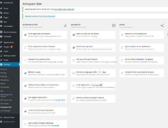Click the Dashboard gauge icon in the sidebar
The height and width of the screenshot is (128, 168).
(1, 3)
